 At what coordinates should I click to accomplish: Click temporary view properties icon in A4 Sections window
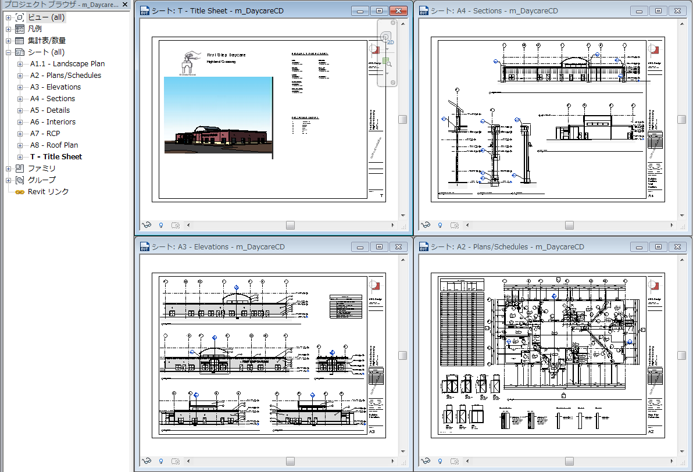[x=454, y=225]
